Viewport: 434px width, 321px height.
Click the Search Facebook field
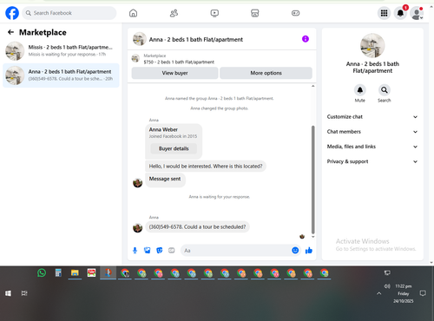69,13
